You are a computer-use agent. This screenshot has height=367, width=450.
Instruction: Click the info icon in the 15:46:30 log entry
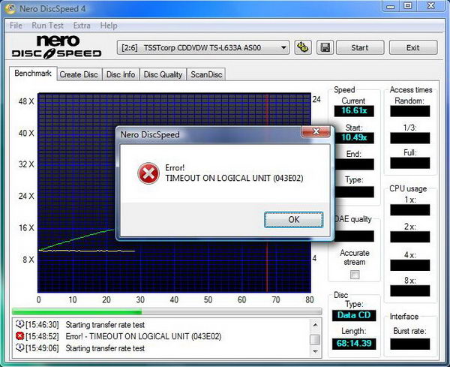tap(19, 324)
